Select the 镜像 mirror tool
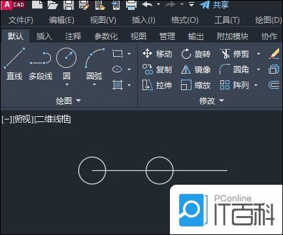The width and height of the screenshot is (283, 235). click(195, 69)
